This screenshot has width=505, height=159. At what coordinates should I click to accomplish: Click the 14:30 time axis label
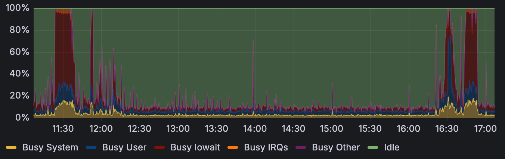click(x=293, y=128)
